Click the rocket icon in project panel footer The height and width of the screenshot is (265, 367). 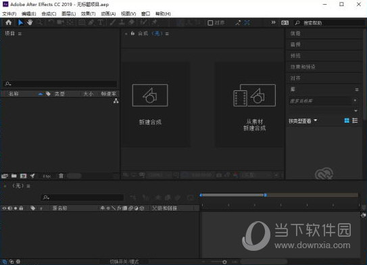point(32,176)
